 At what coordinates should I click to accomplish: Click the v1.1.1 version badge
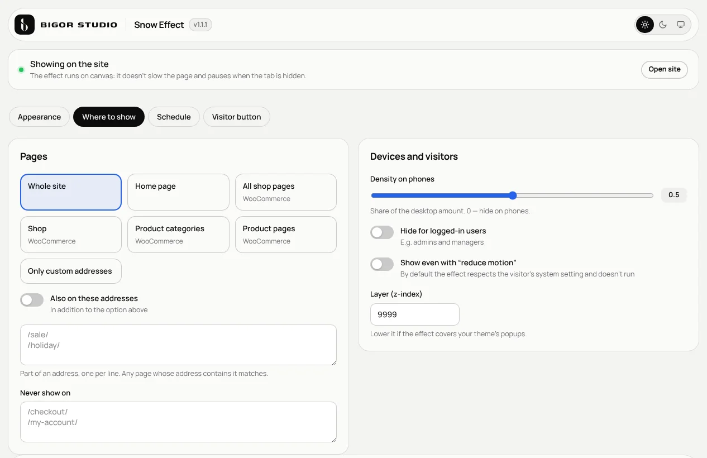pyautogui.click(x=200, y=25)
